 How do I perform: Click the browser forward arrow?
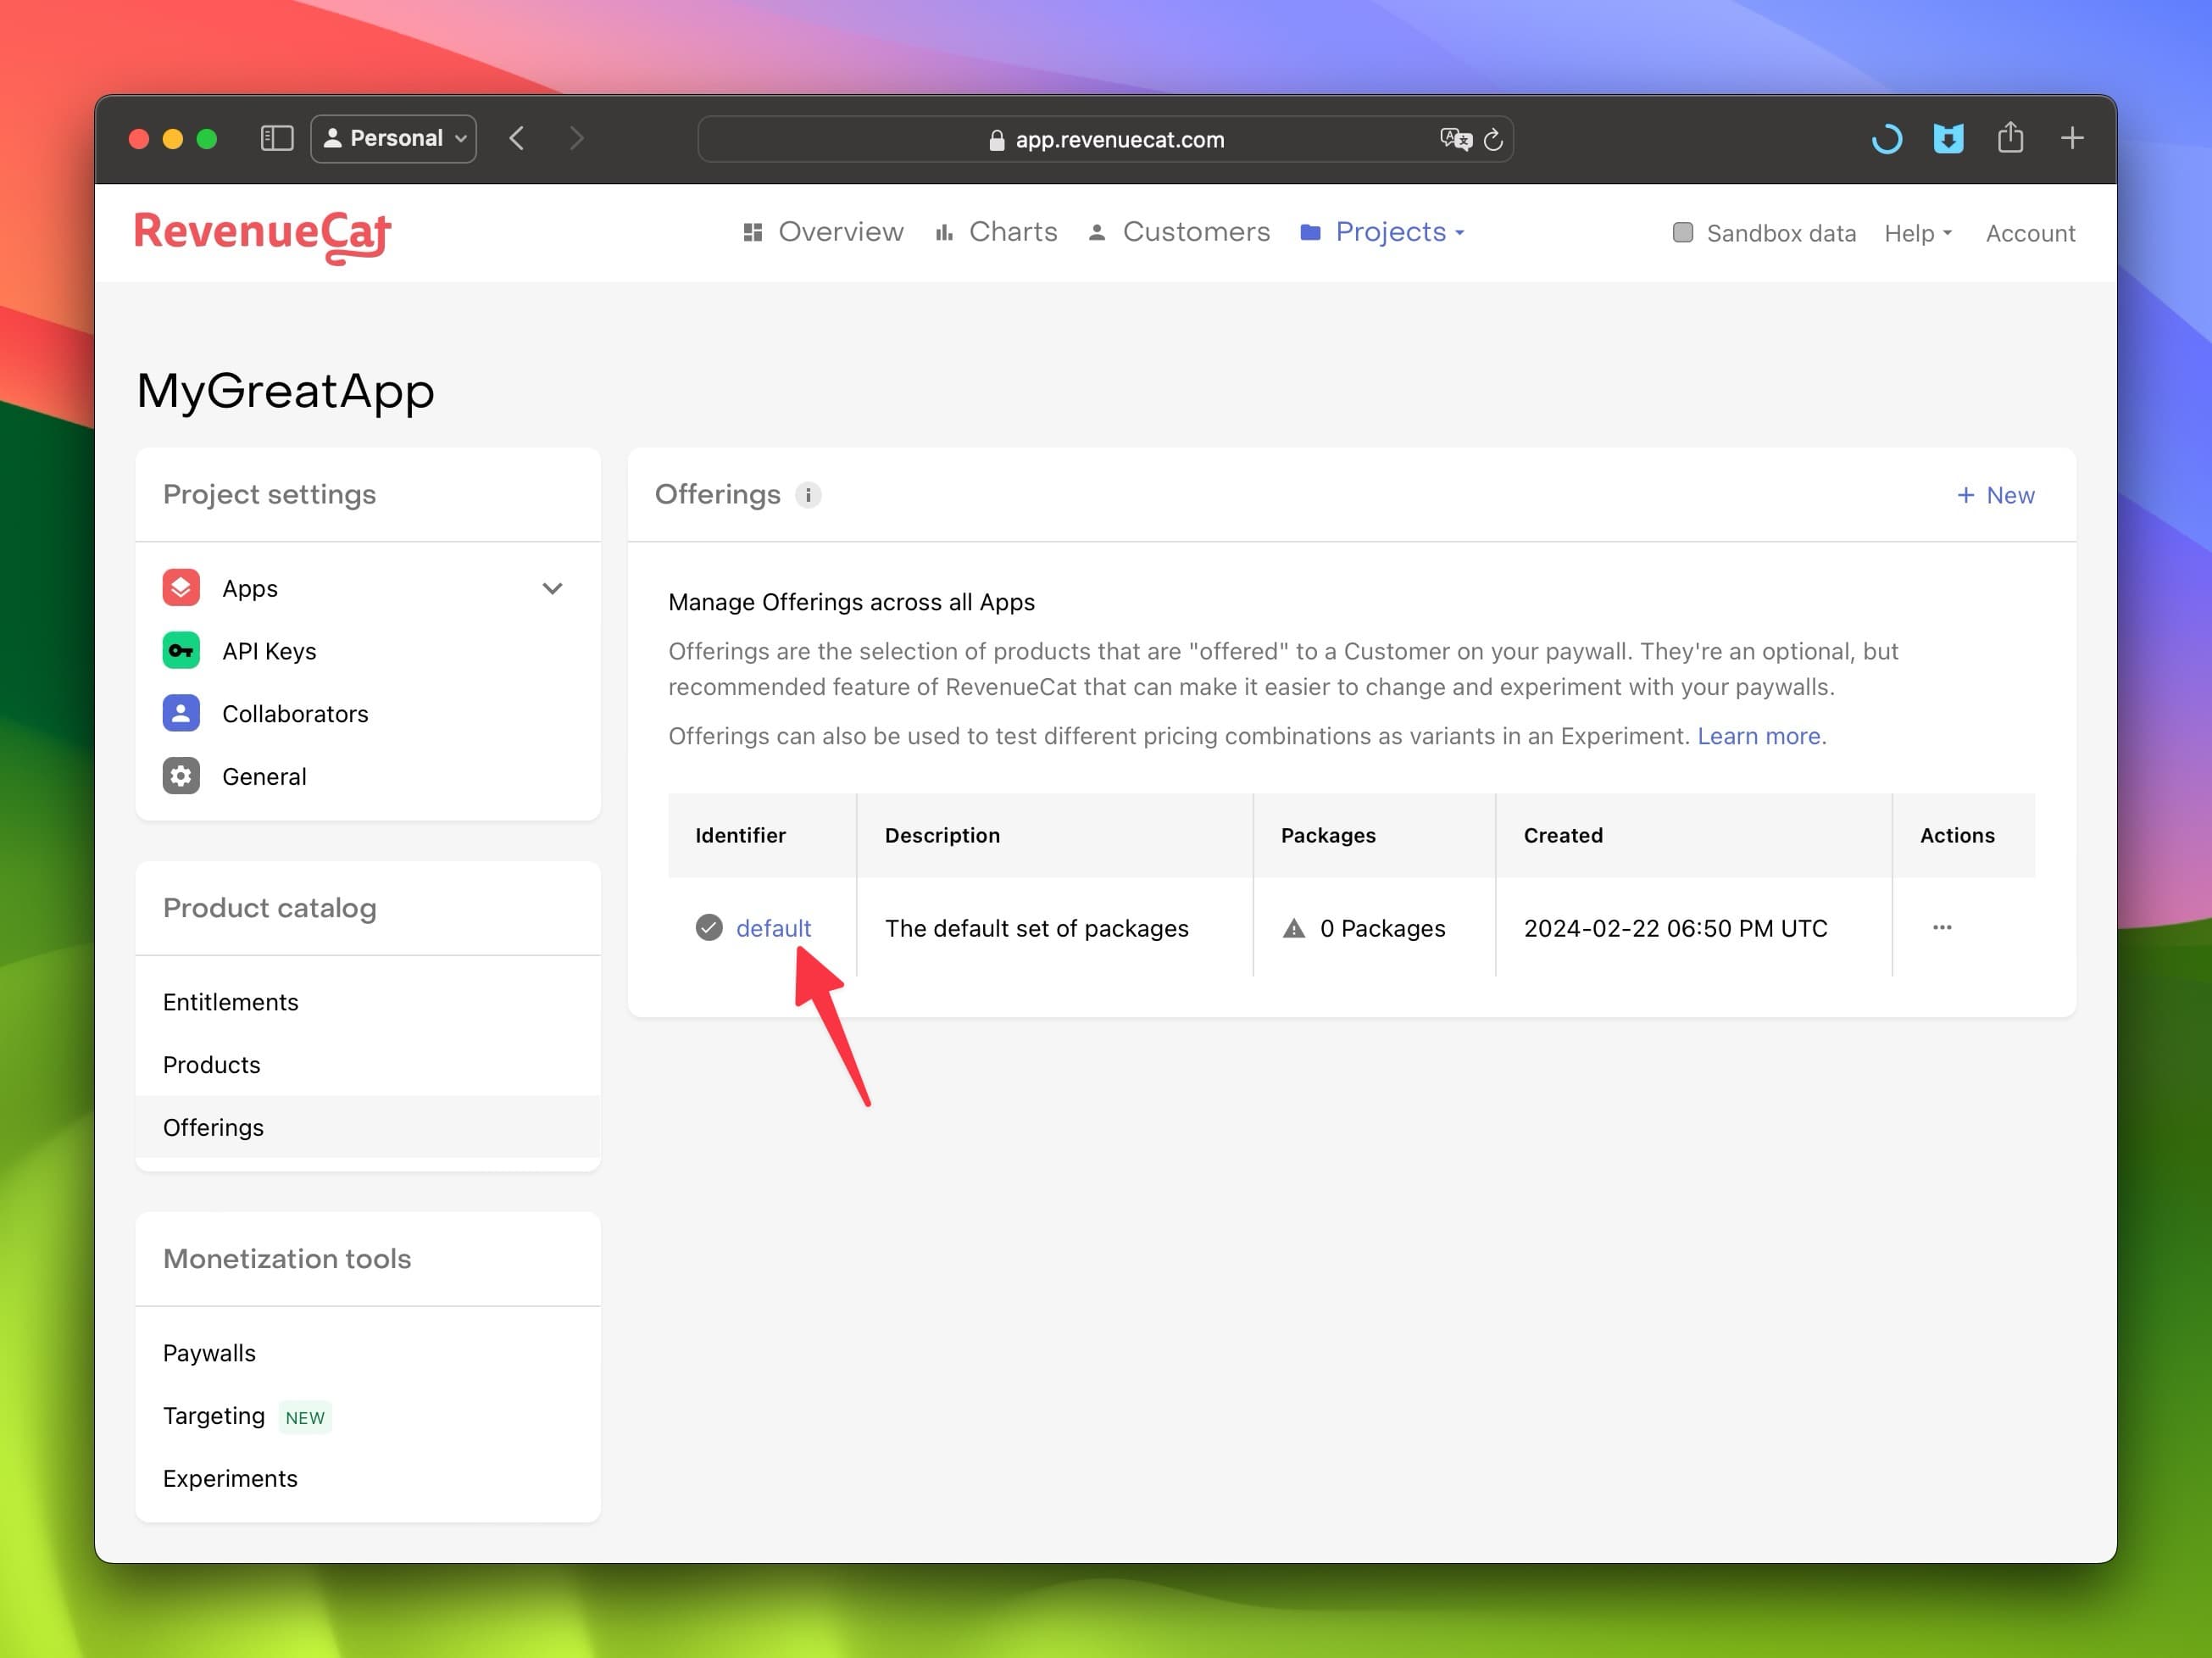pos(576,138)
